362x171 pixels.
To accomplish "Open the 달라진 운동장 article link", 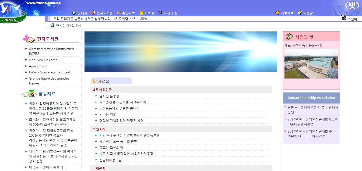I will (109, 96).
